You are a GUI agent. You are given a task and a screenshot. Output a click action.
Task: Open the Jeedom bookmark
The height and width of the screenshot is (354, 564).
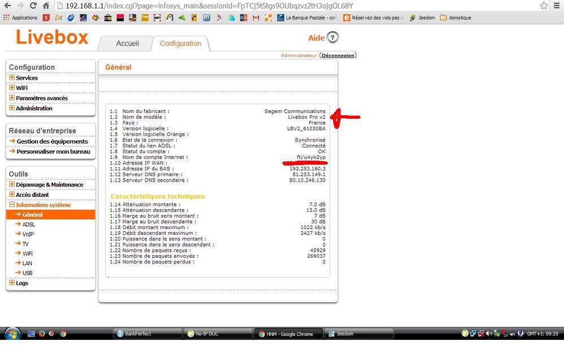(422, 18)
